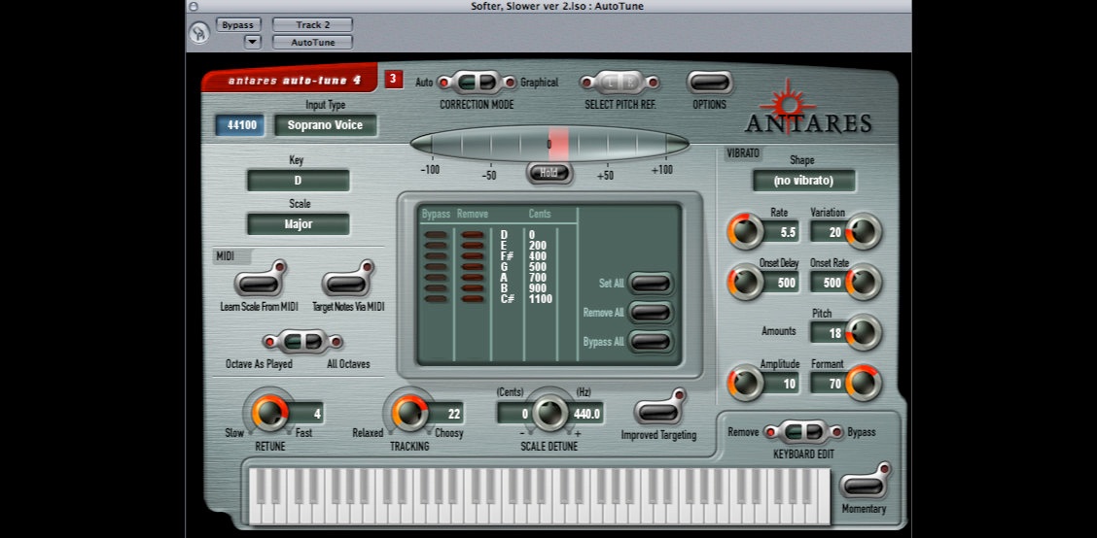Open the Key selector showing D

(x=298, y=181)
